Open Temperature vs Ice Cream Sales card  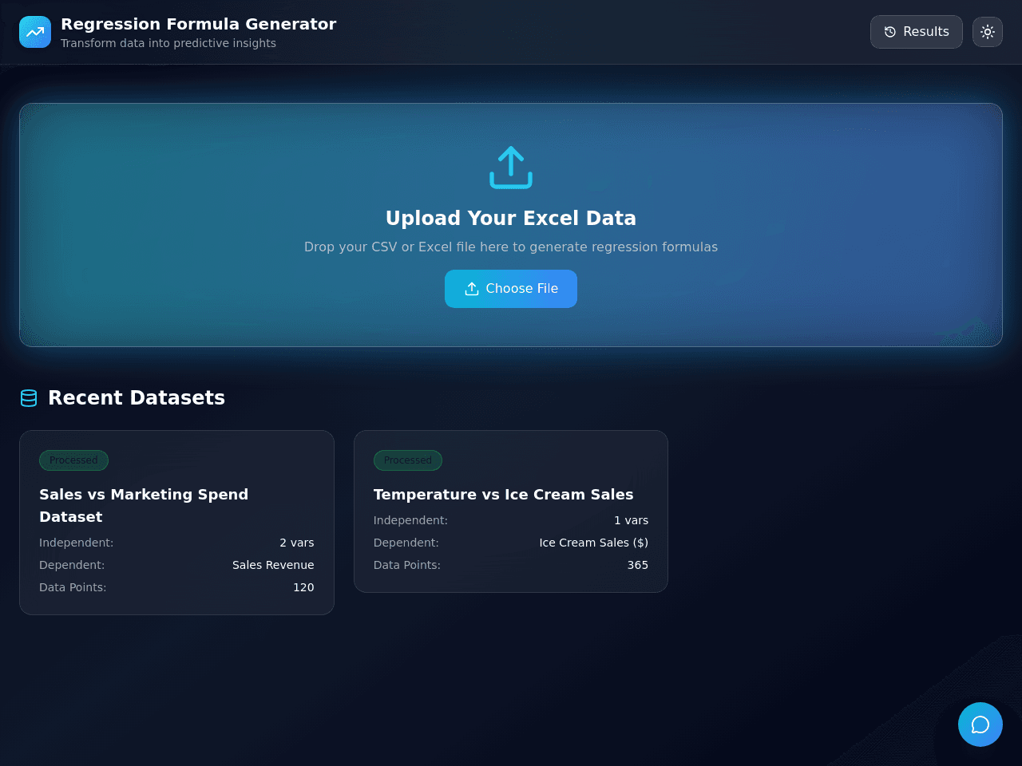[x=511, y=511]
